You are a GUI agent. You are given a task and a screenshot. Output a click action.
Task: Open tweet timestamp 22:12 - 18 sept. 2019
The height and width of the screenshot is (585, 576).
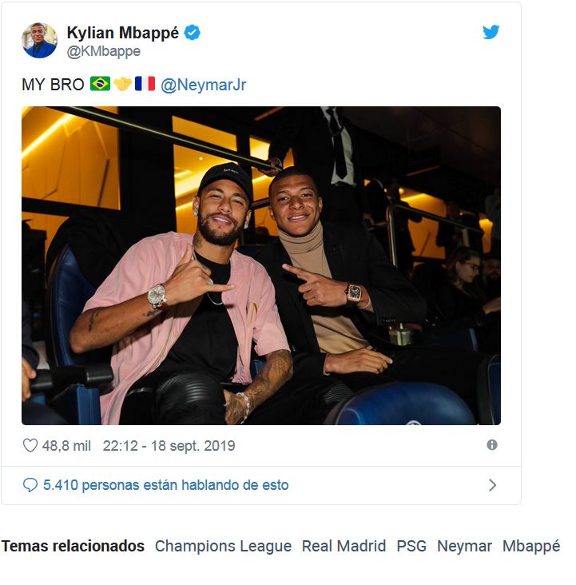[x=169, y=446]
